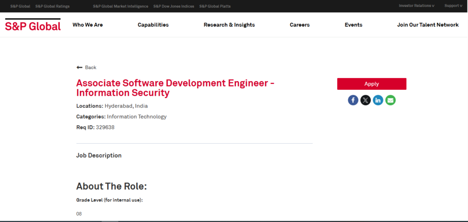Viewport: 468px width, 222px height.
Task: Share job on X (Twitter) icon
Action: [365, 100]
